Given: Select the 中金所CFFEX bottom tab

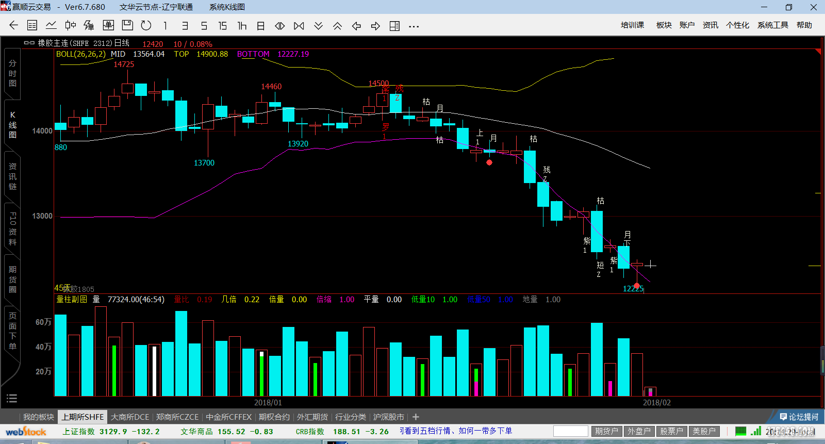Looking at the screenshot, I should [x=229, y=417].
